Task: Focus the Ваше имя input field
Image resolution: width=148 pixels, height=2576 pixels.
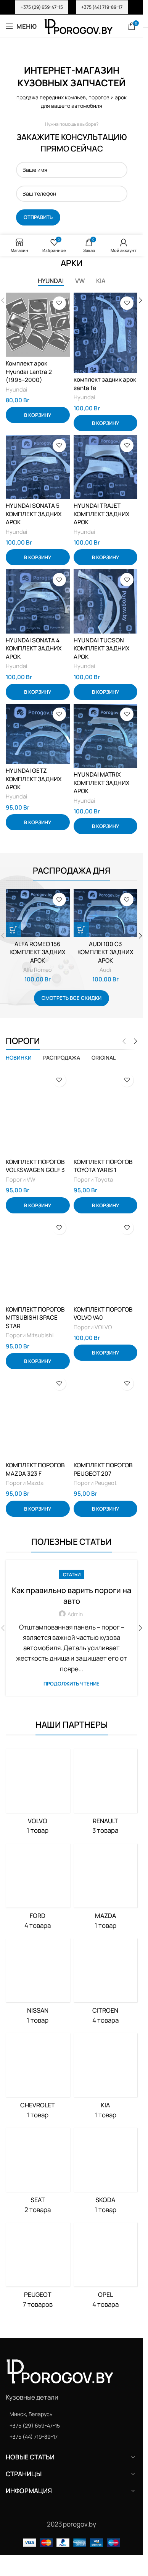Action: coord(71,170)
